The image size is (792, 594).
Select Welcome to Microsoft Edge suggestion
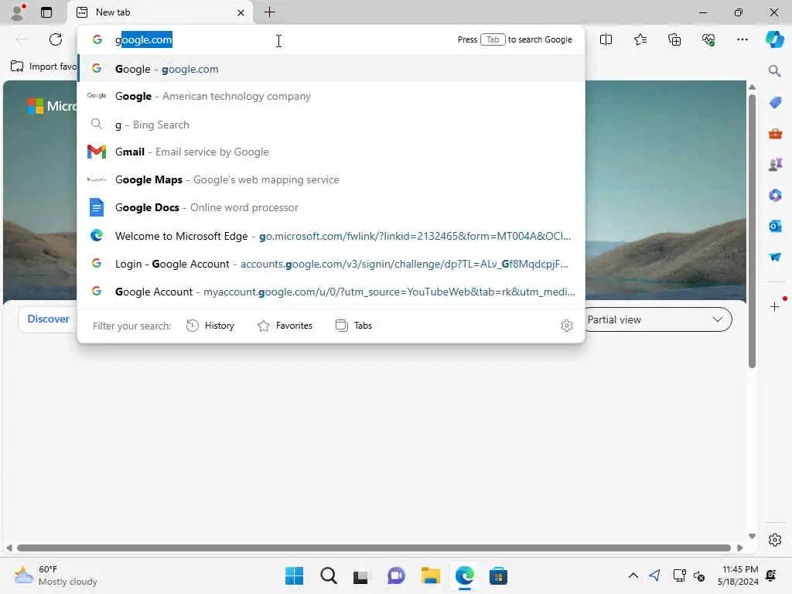(x=331, y=236)
